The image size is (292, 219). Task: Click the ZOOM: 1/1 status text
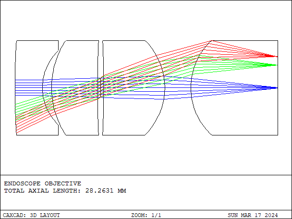click(x=146, y=215)
